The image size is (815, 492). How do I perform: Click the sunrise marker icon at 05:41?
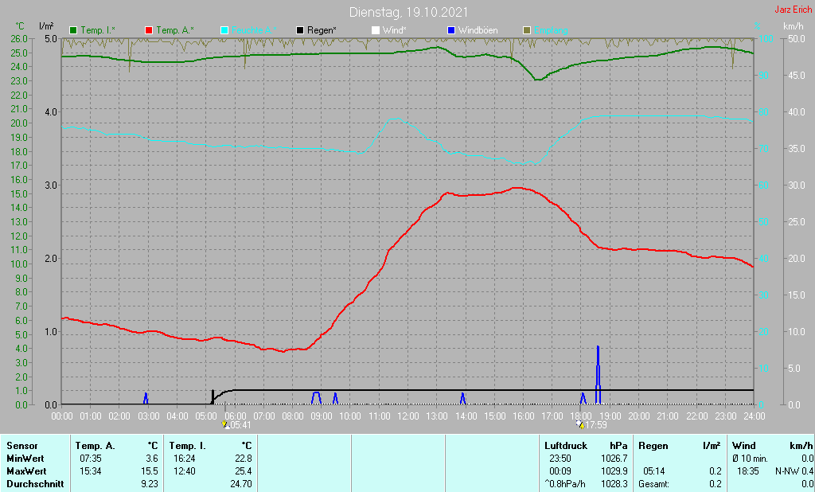pyautogui.click(x=225, y=425)
